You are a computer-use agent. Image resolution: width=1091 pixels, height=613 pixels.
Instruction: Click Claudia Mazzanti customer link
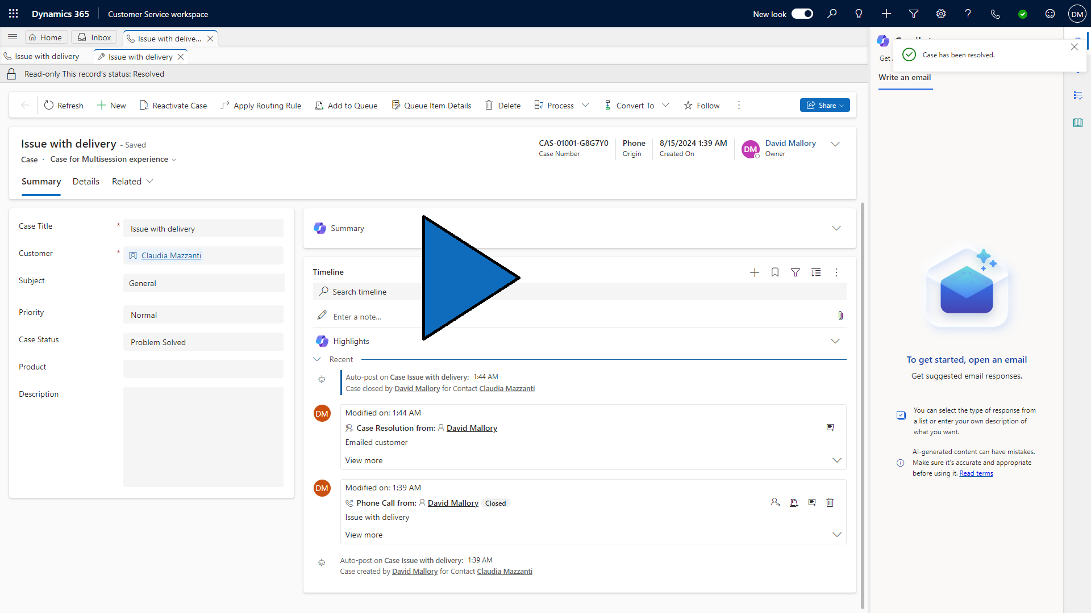click(x=171, y=255)
